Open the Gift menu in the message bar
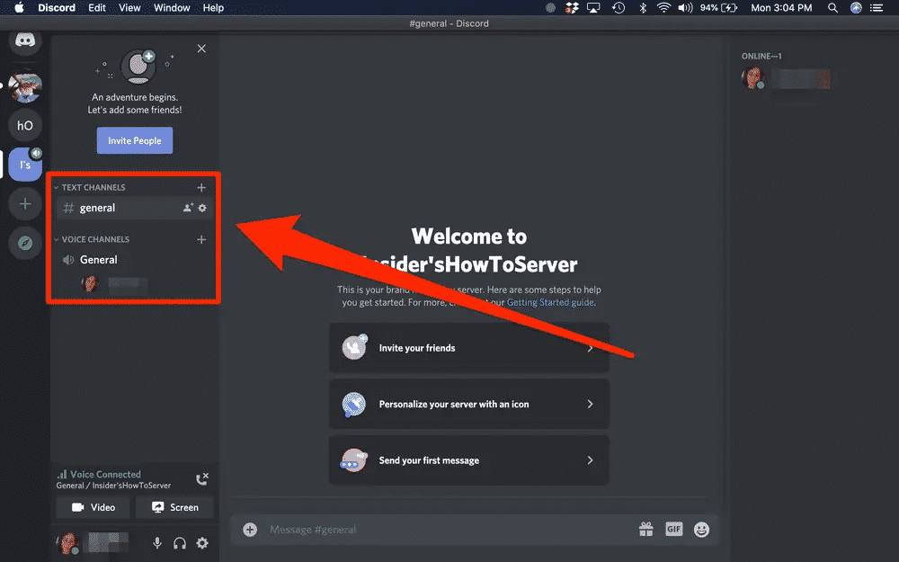 coord(646,529)
